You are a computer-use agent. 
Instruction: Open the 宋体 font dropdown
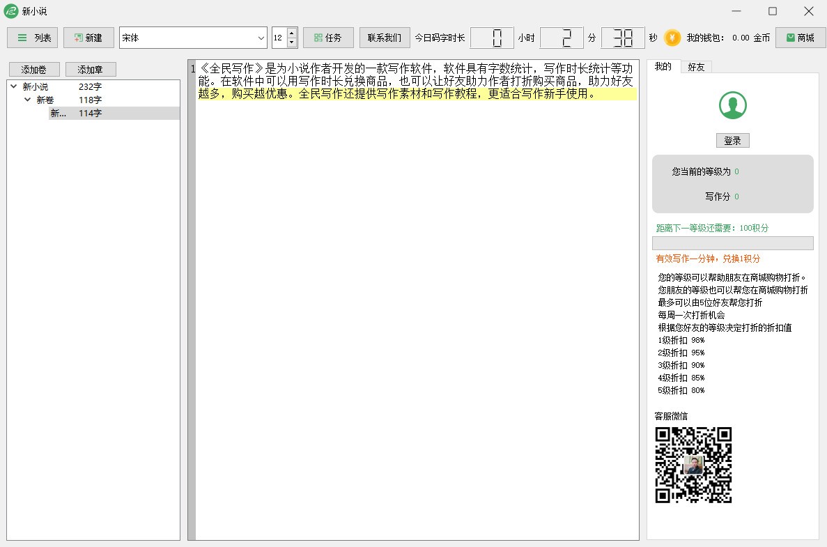point(193,38)
